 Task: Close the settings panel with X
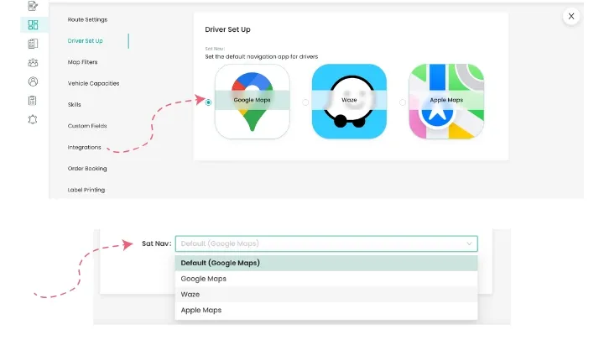571,16
